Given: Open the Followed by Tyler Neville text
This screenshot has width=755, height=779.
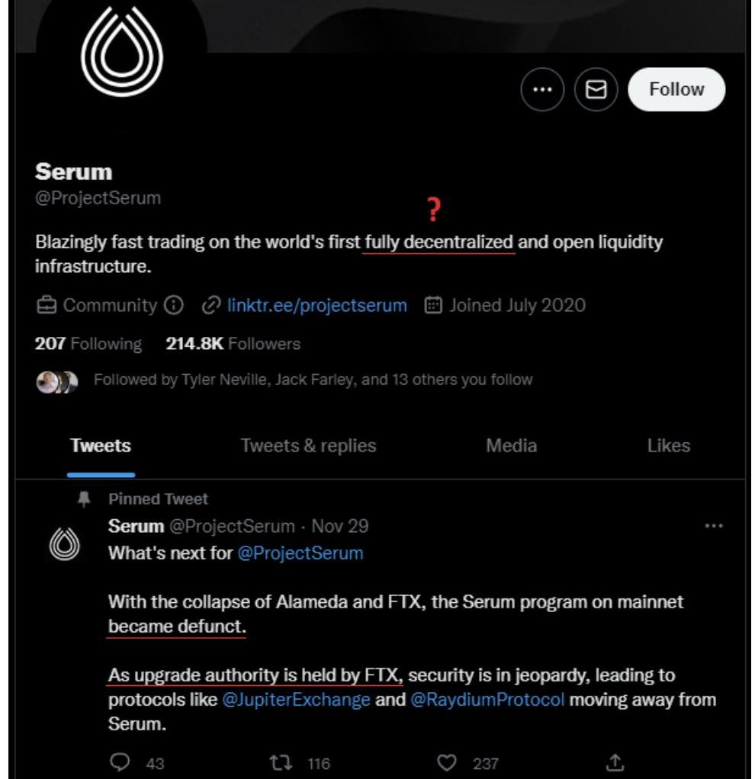Looking at the screenshot, I should click(x=313, y=380).
